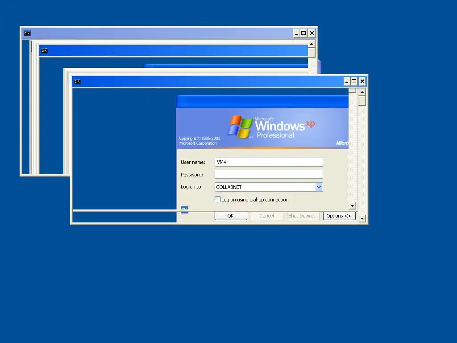Maximize the back outer console window
The height and width of the screenshot is (343, 457).
tap(303, 33)
